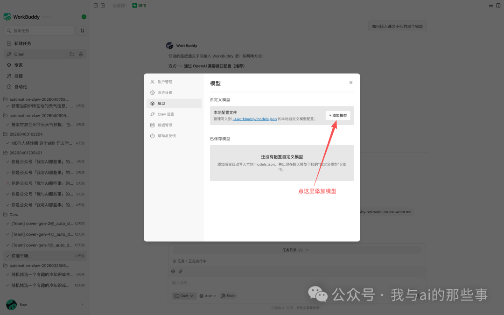Collapse the automation-claw-2026040609 folder
The height and width of the screenshot is (315, 504).
[36, 115]
